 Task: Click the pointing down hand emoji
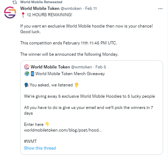[x=47, y=124]
